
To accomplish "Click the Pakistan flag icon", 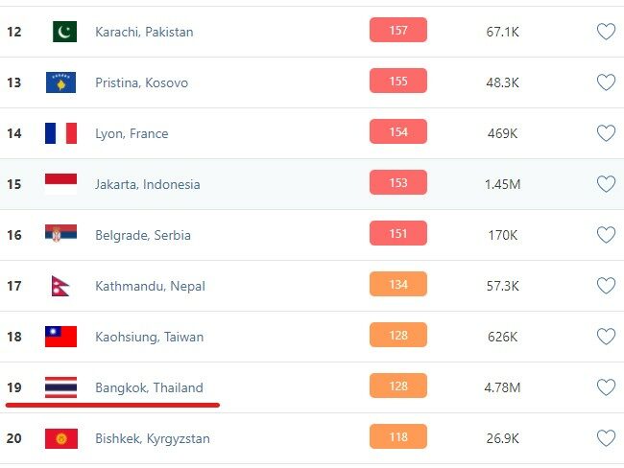I will click(x=65, y=32).
